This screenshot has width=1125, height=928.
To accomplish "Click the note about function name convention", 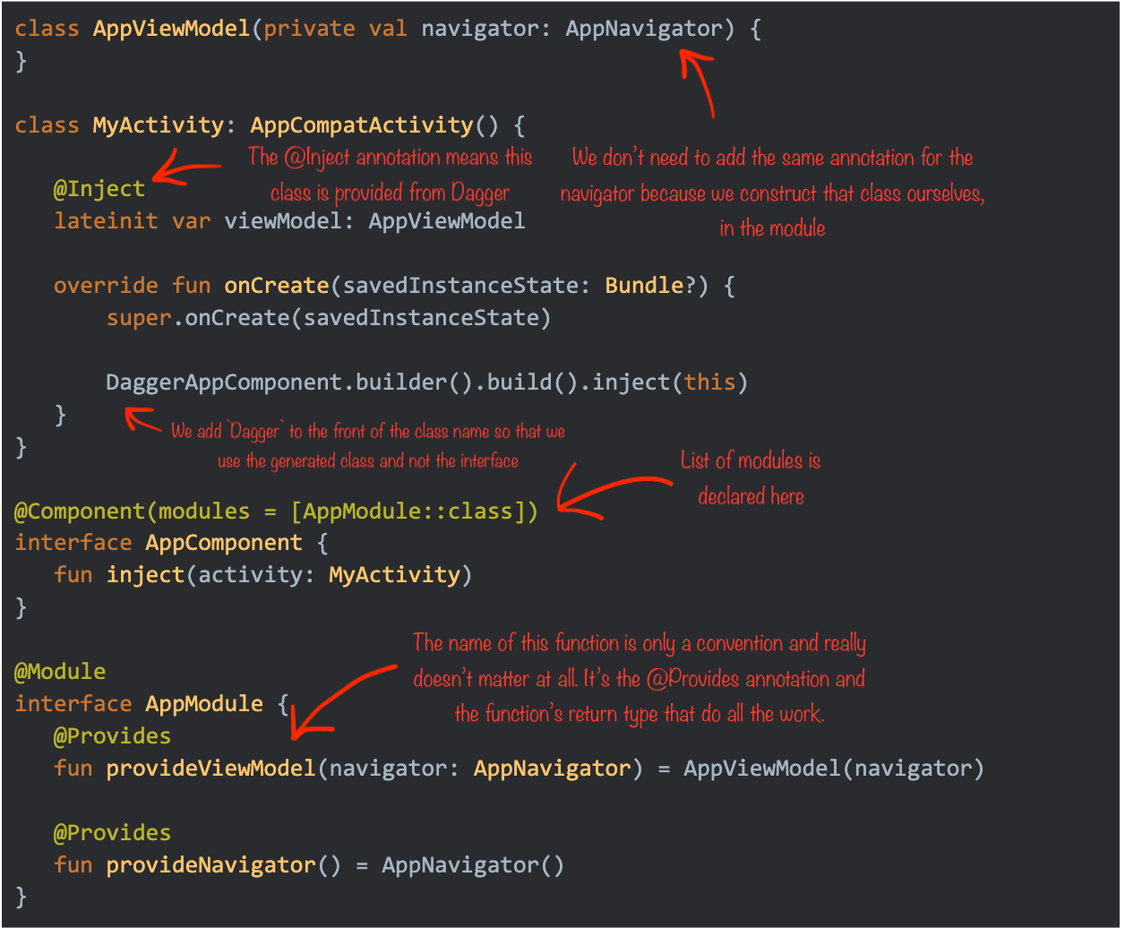I will tap(640, 678).
